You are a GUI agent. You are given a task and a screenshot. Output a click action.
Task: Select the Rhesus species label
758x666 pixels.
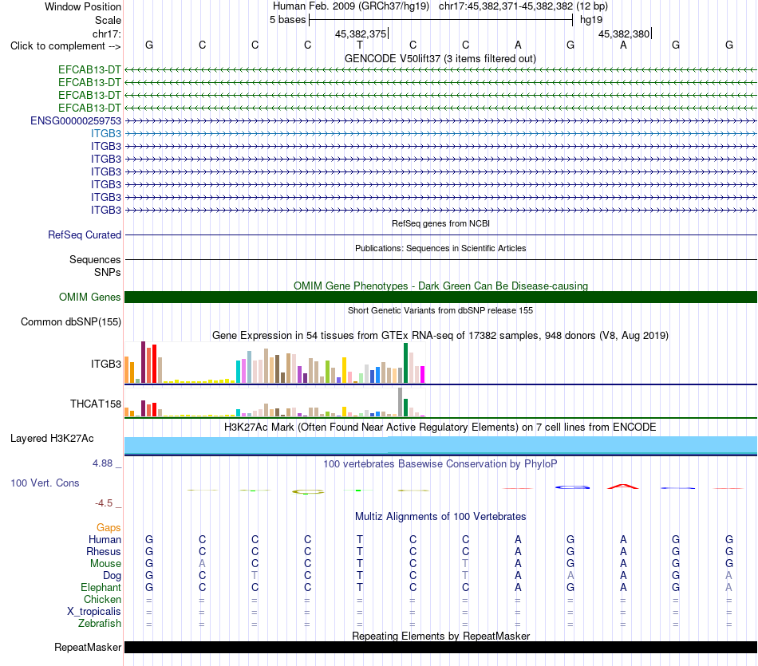104,552
